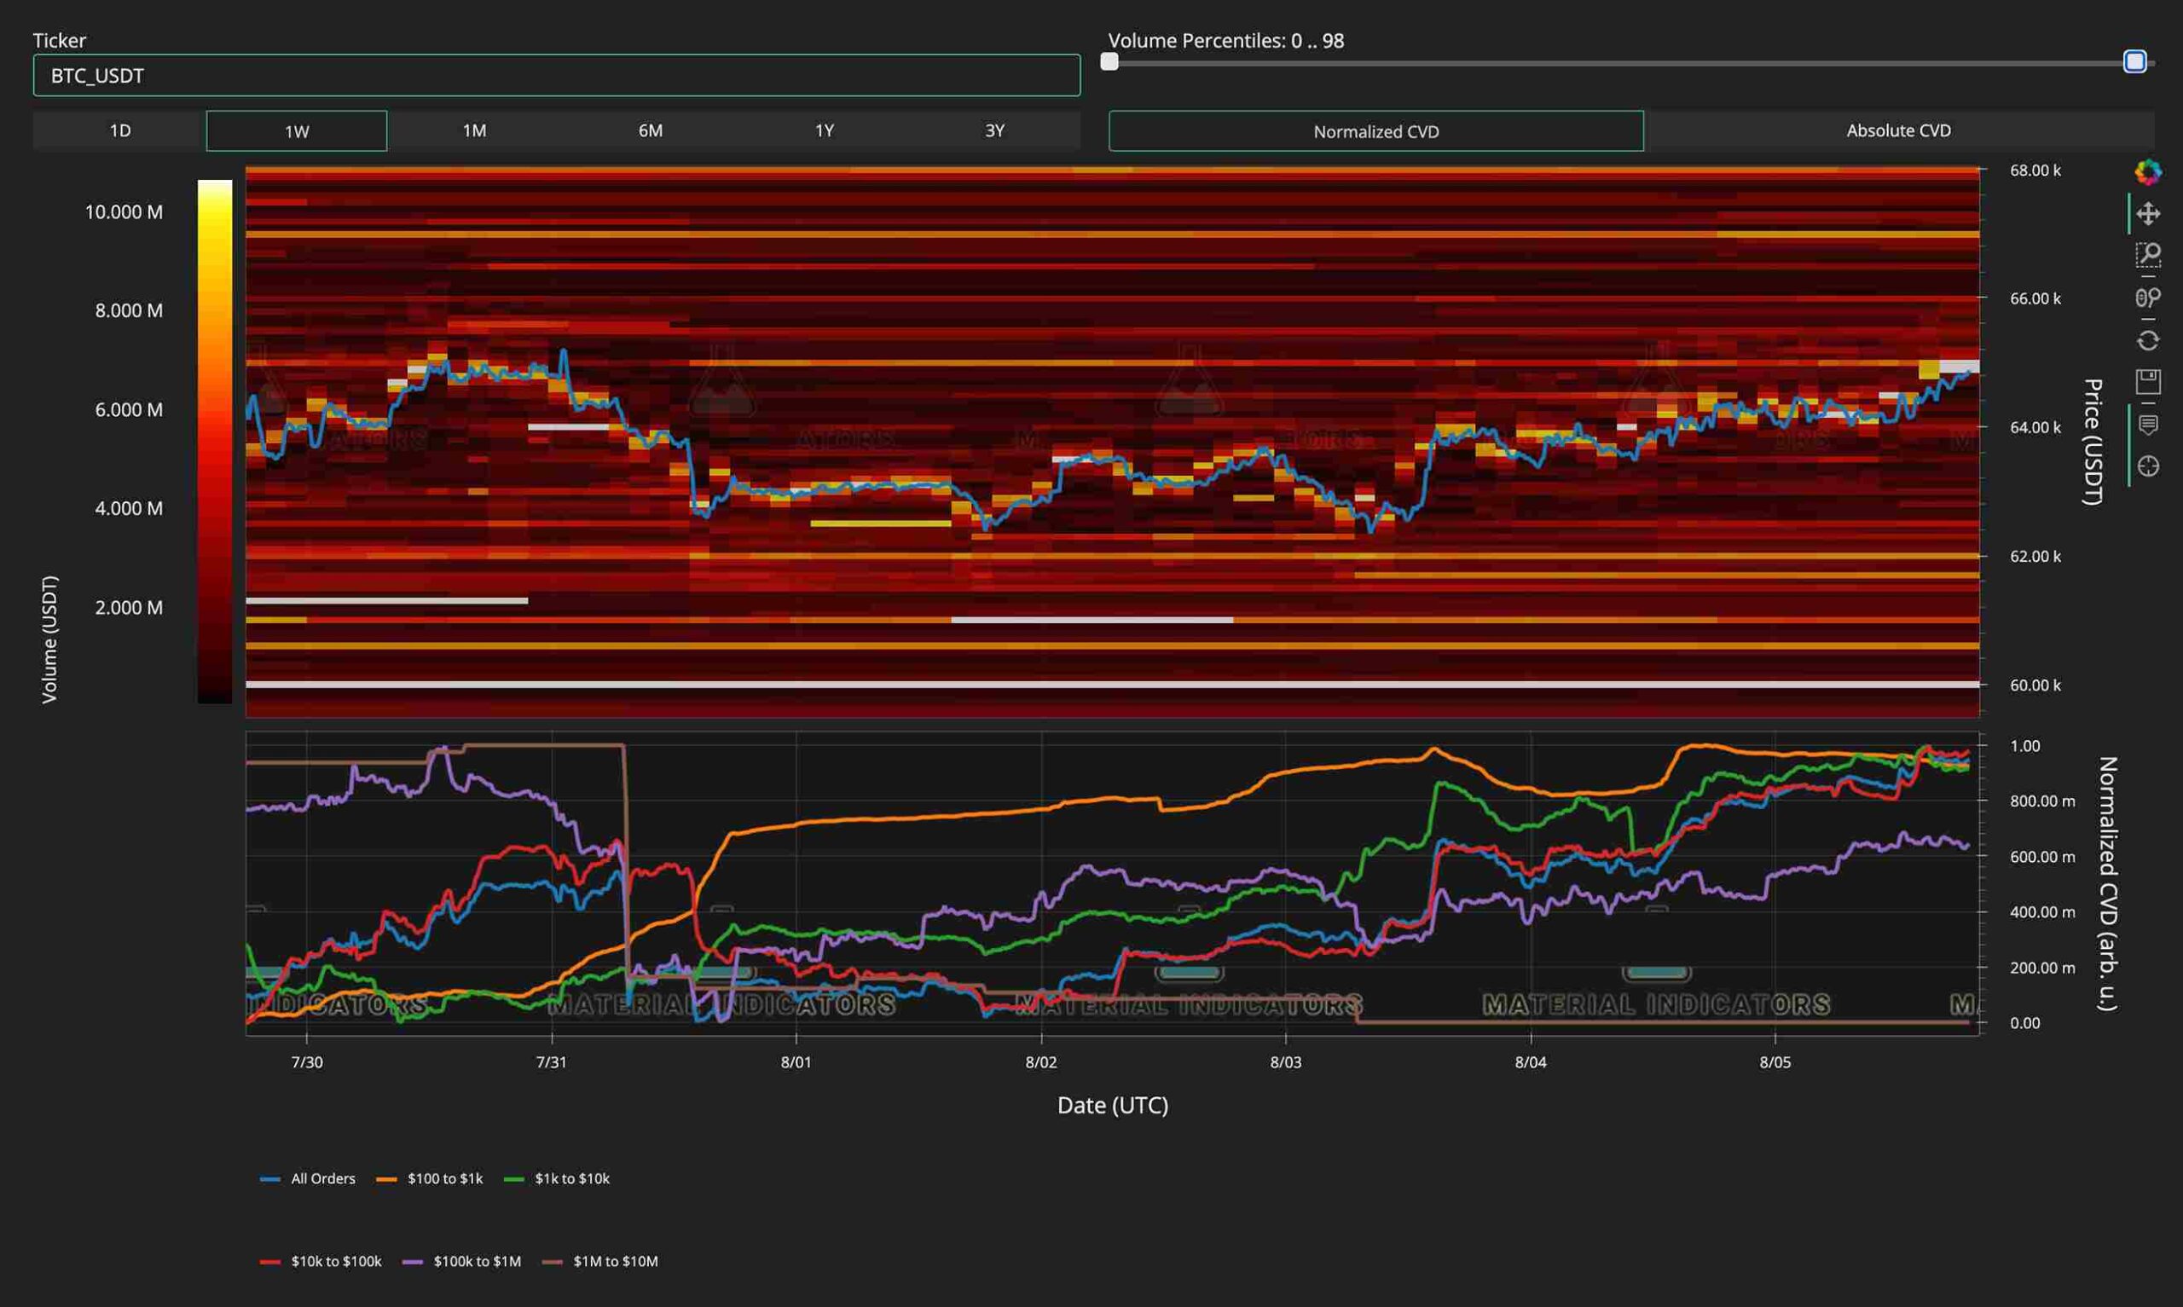Click the 7/30 date tick label
Image resolution: width=2183 pixels, height=1307 pixels.
pos(307,1062)
